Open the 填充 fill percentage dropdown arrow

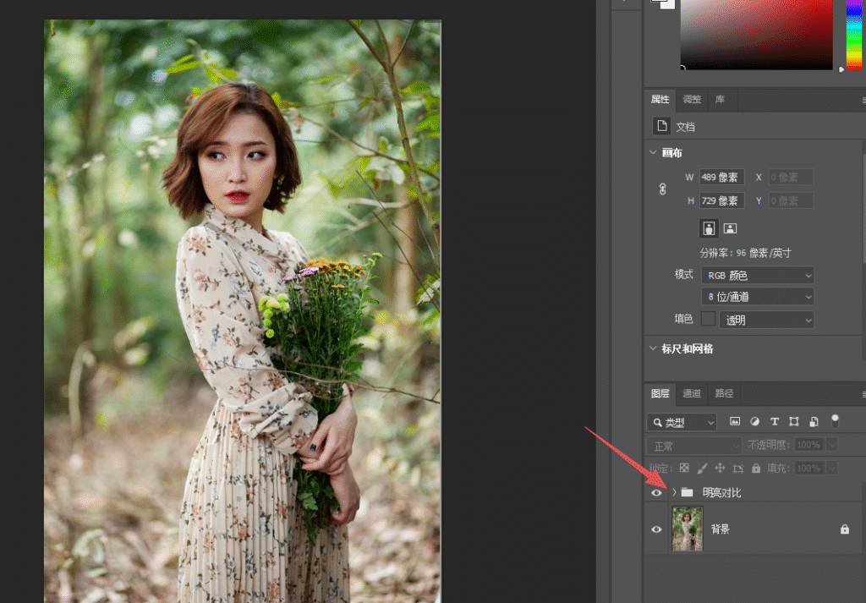[832, 469]
